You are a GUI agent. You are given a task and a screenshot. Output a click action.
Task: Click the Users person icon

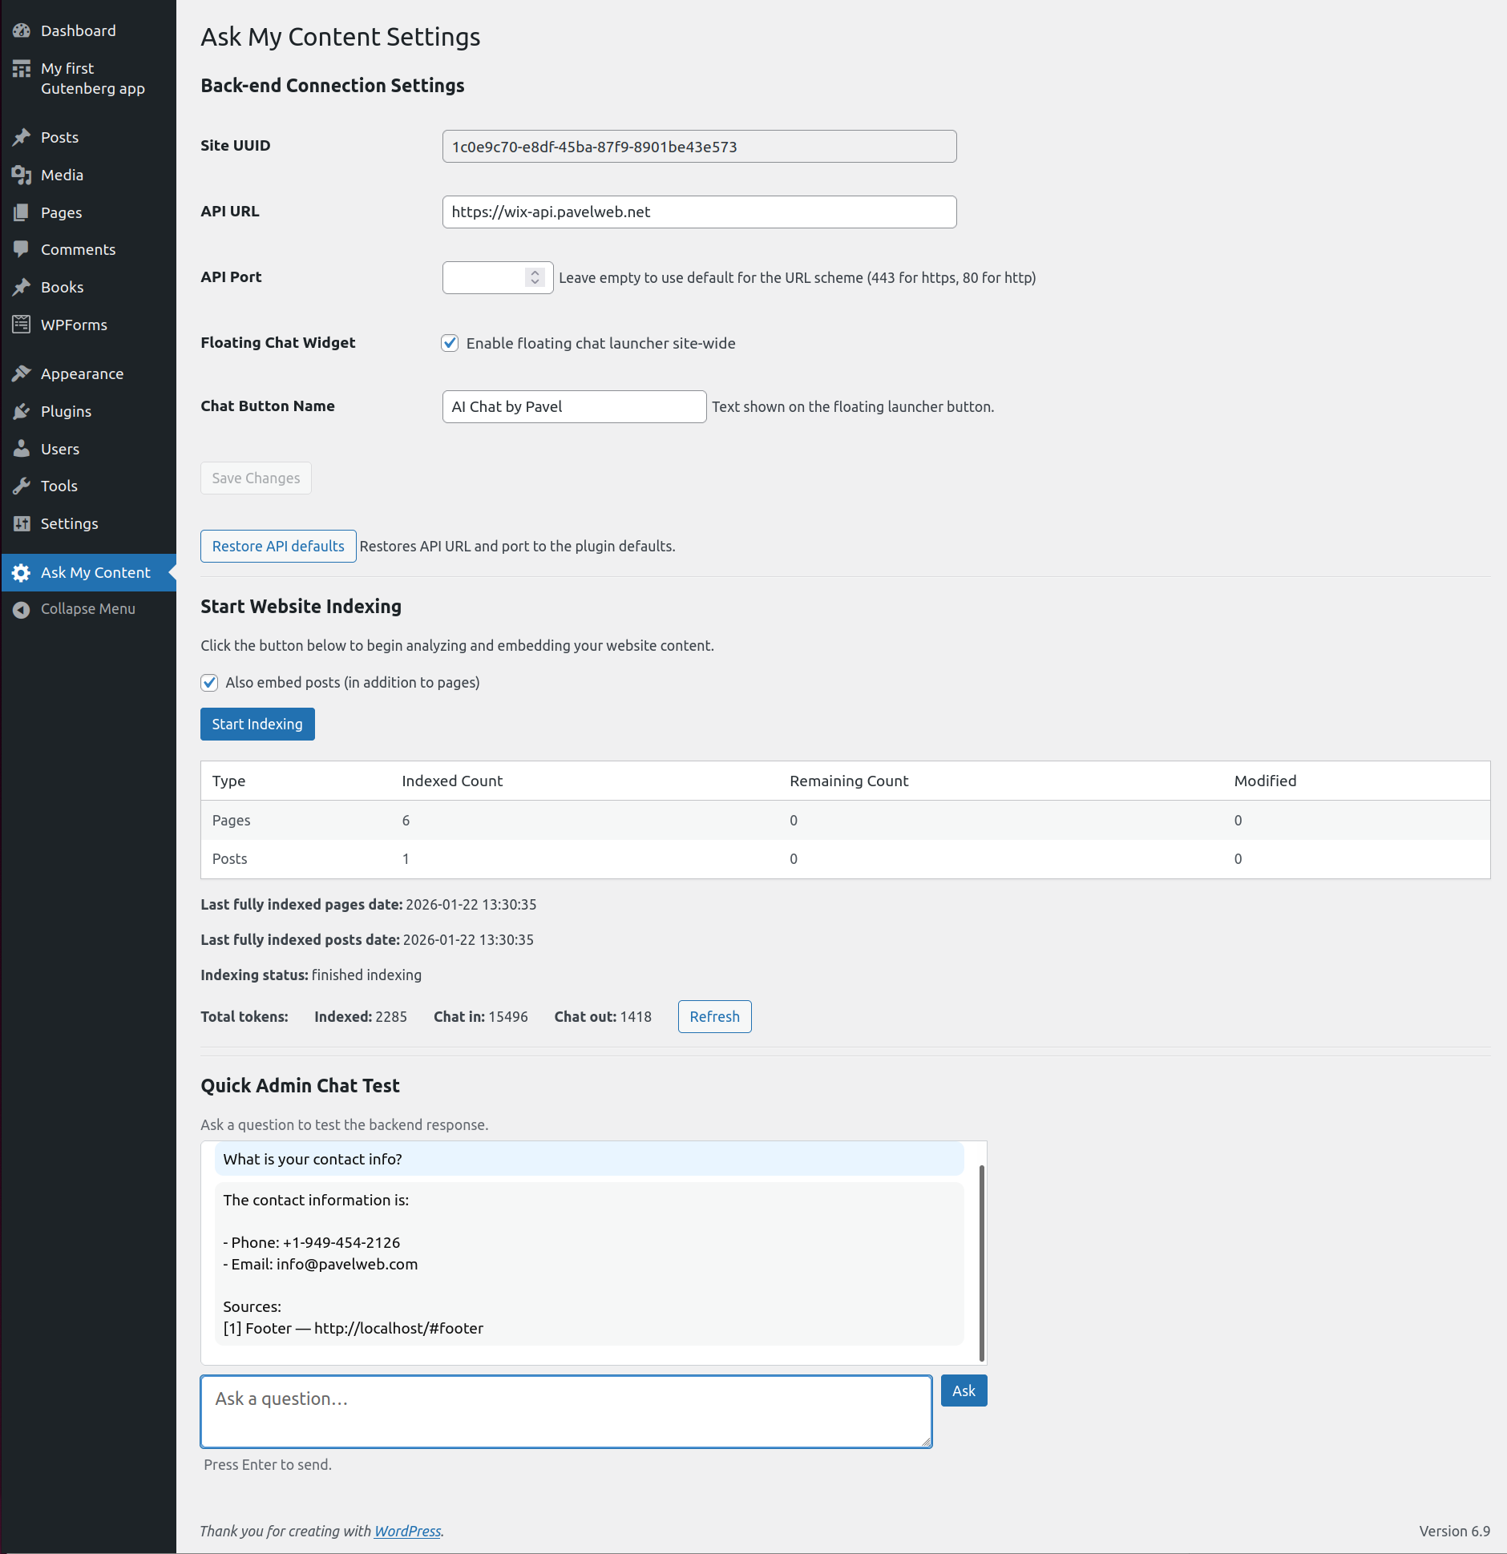22,449
